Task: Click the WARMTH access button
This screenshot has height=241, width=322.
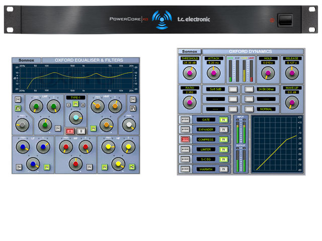Action: pos(185,169)
